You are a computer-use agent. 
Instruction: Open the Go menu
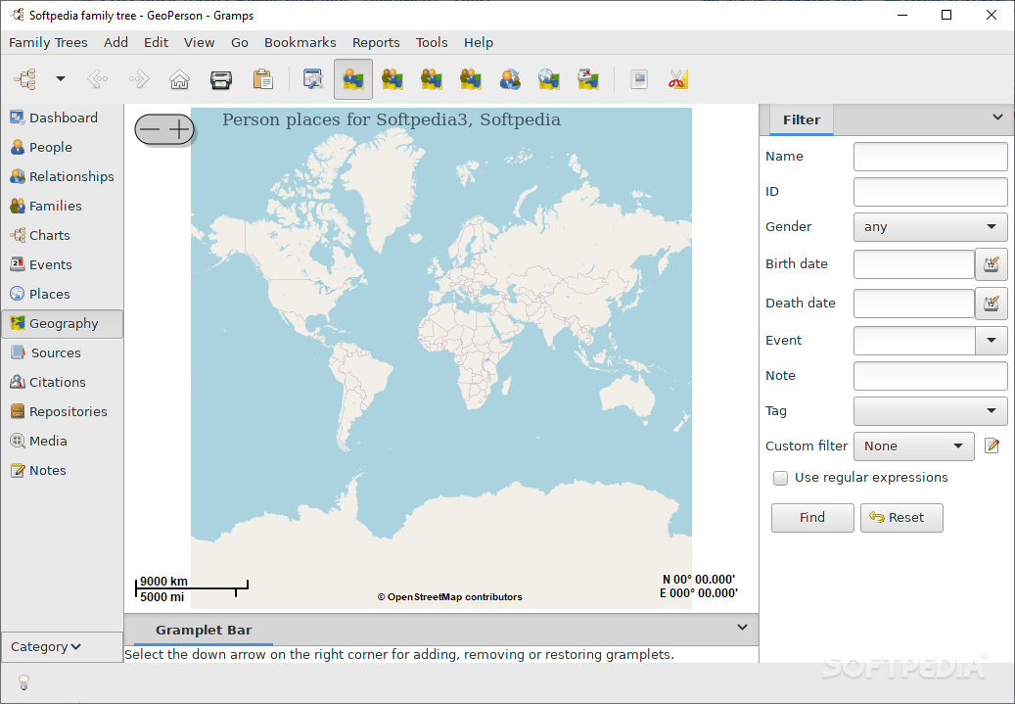tap(240, 43)
